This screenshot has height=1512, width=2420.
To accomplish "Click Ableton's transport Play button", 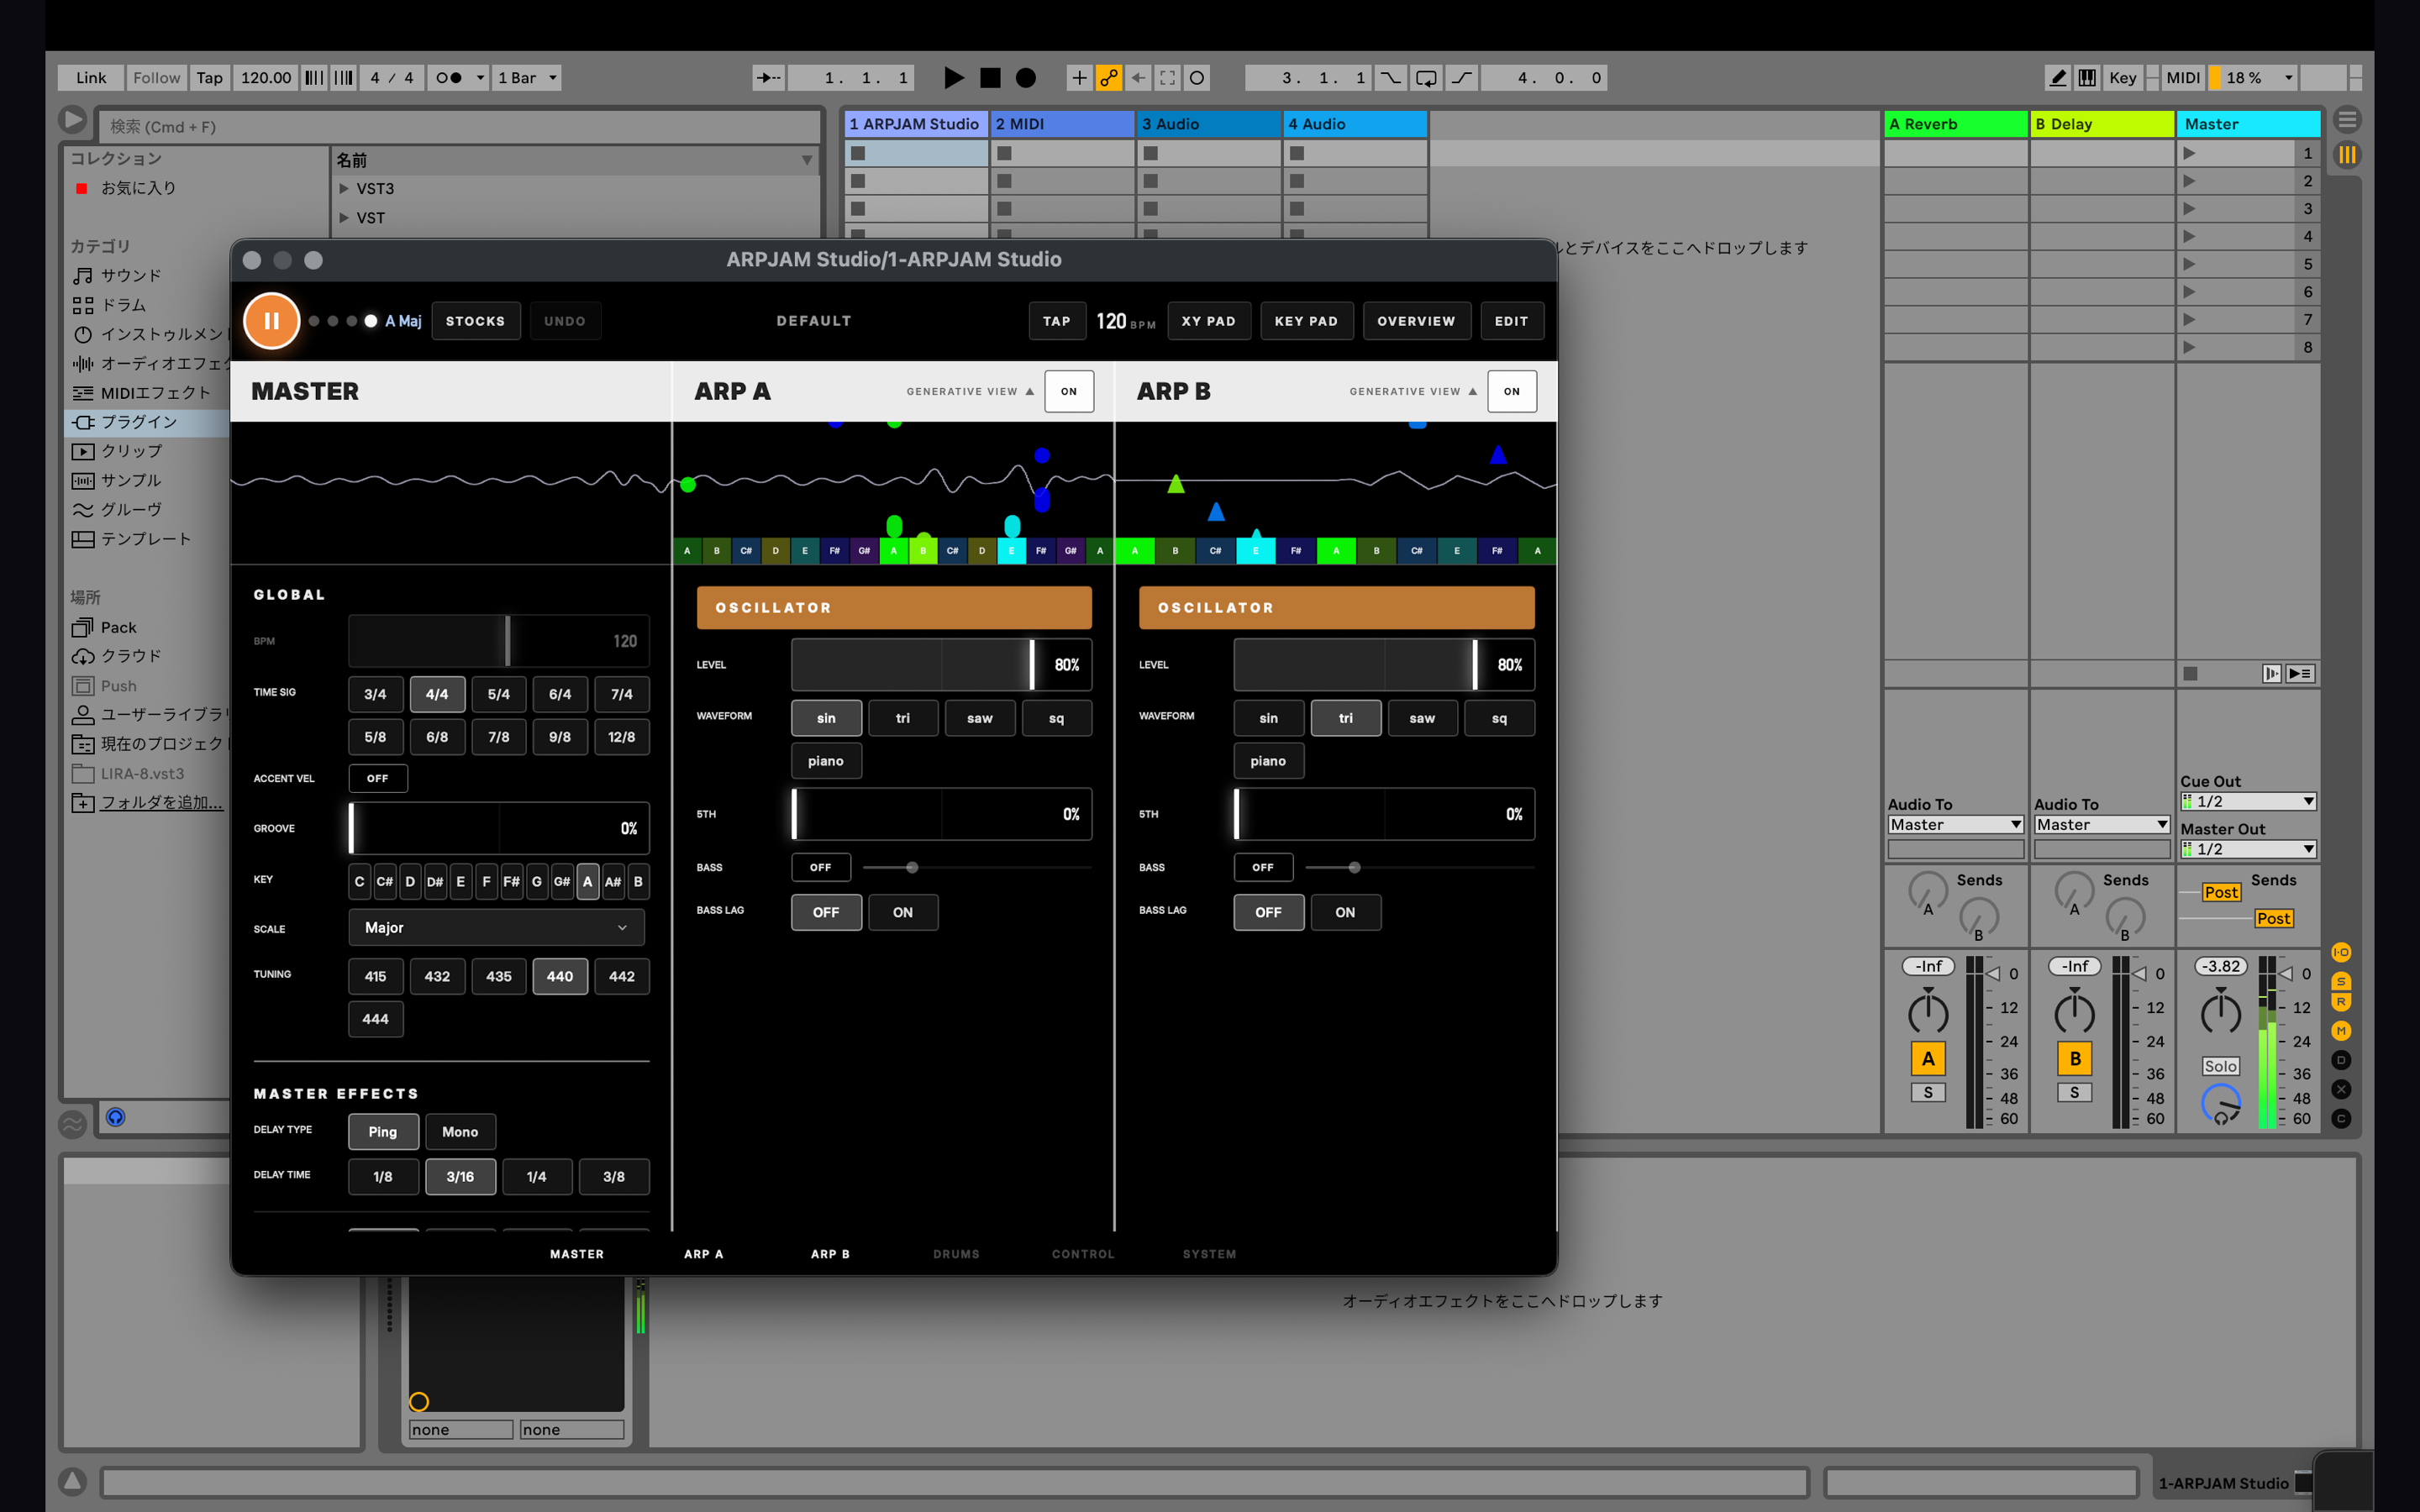I will 953,78.
